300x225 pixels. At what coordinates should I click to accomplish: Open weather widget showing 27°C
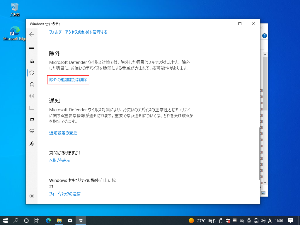click(202, 221)
